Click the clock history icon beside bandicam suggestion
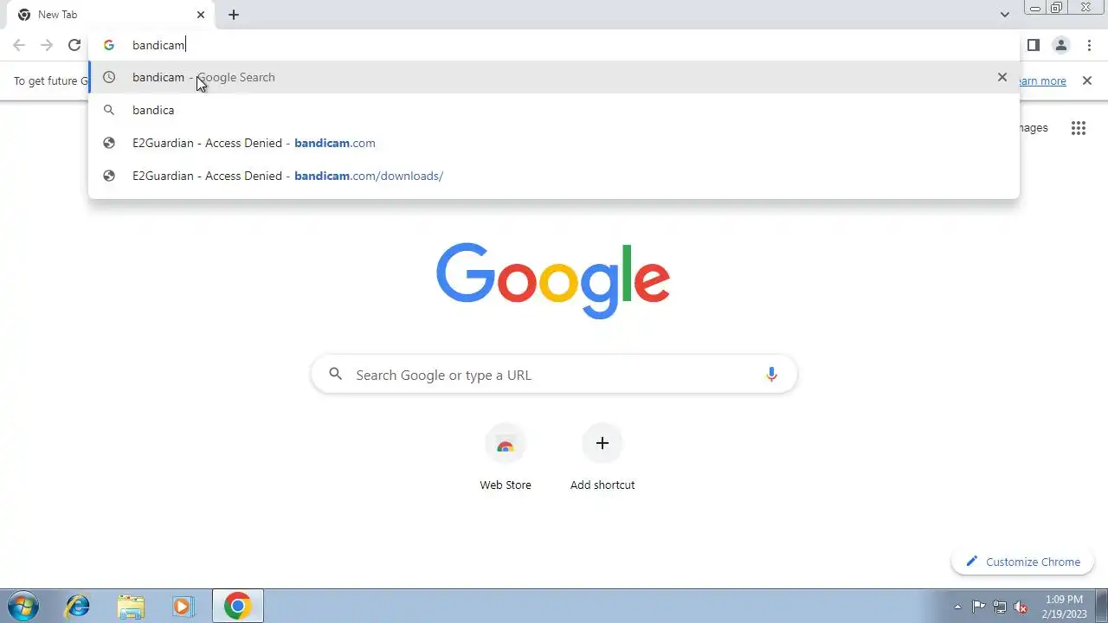The width and height of the screenshot is (1108, 623). click(x=109, y=77)
